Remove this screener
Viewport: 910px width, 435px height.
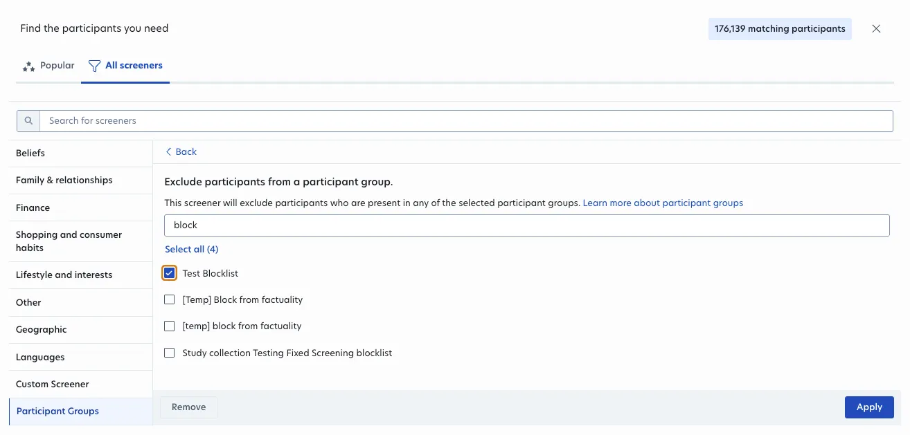188,407
